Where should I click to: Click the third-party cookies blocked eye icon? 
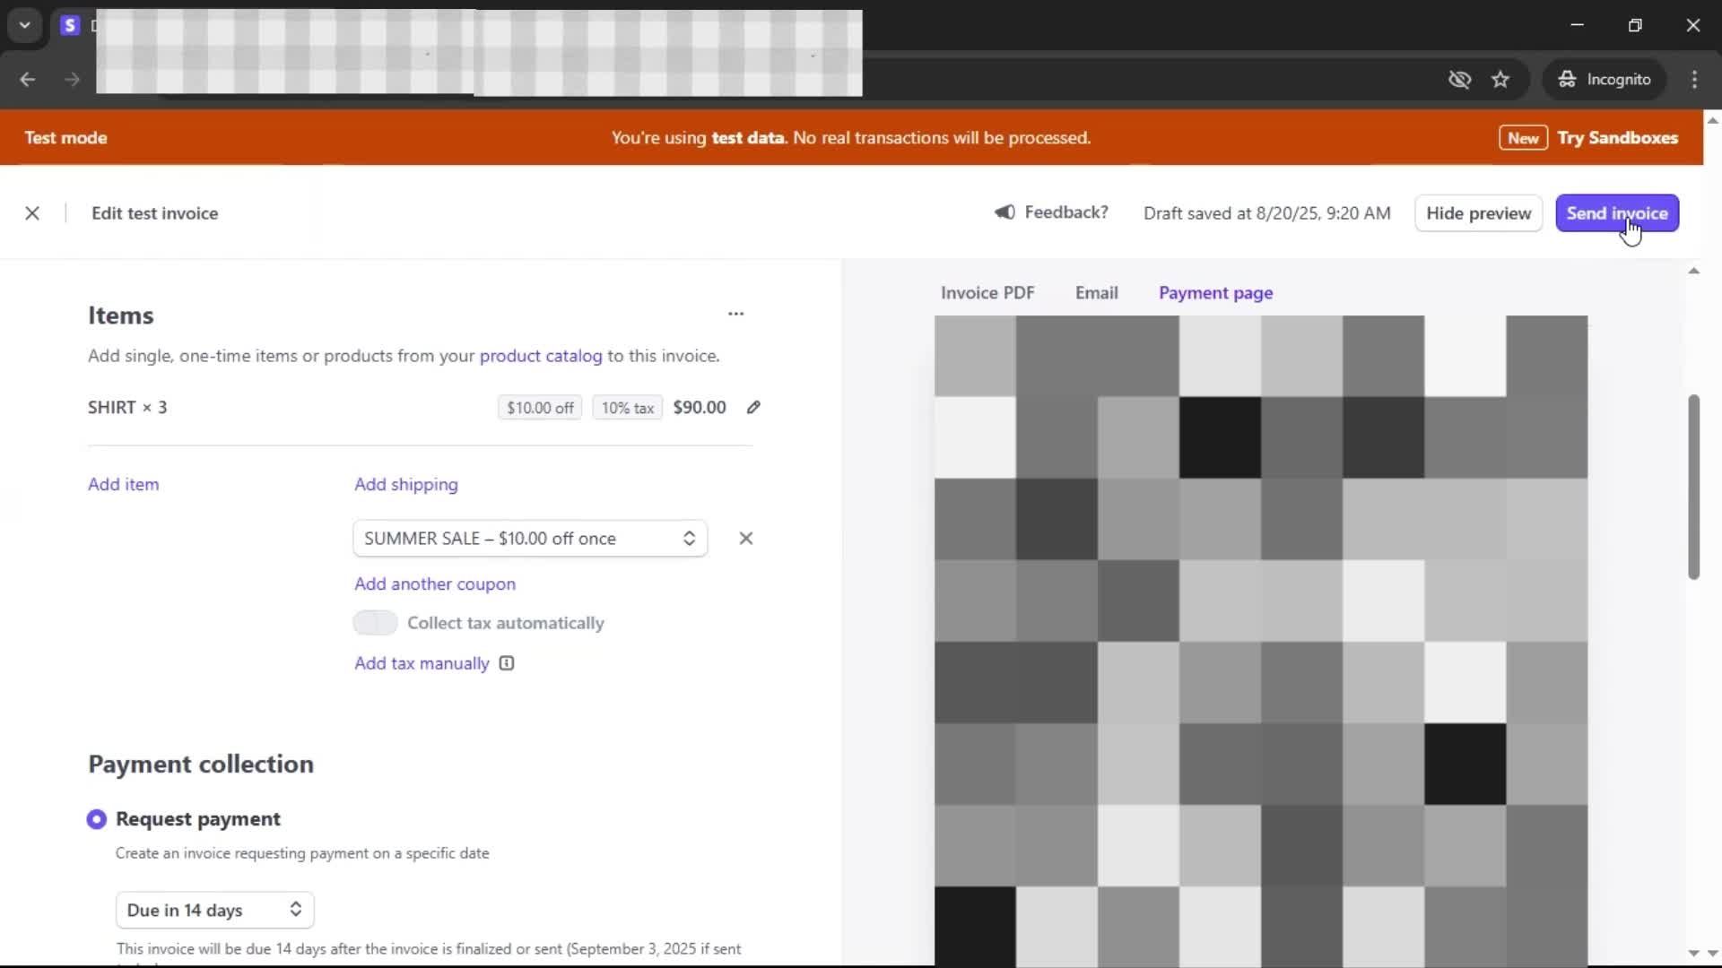(1459, 80)
